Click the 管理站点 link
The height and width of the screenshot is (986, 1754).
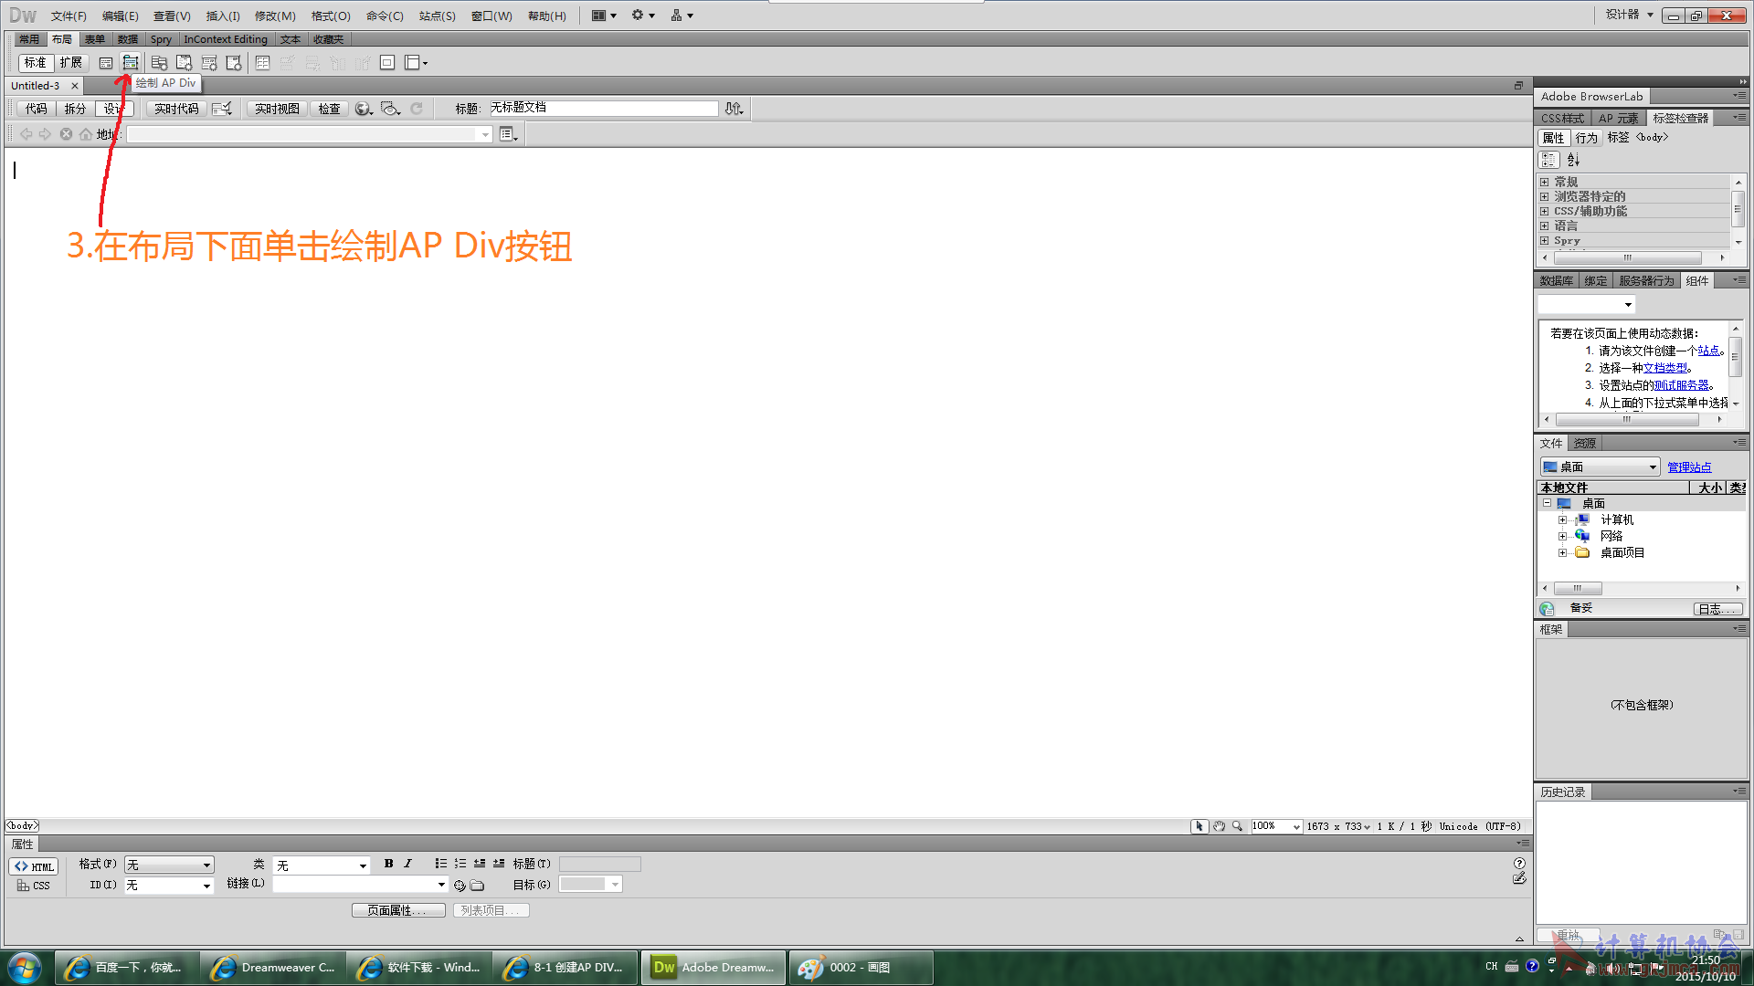(x=1689, y=467)
